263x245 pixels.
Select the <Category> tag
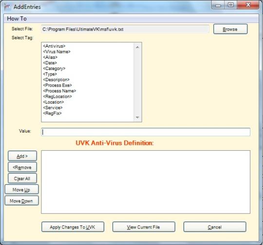[54, 69]
